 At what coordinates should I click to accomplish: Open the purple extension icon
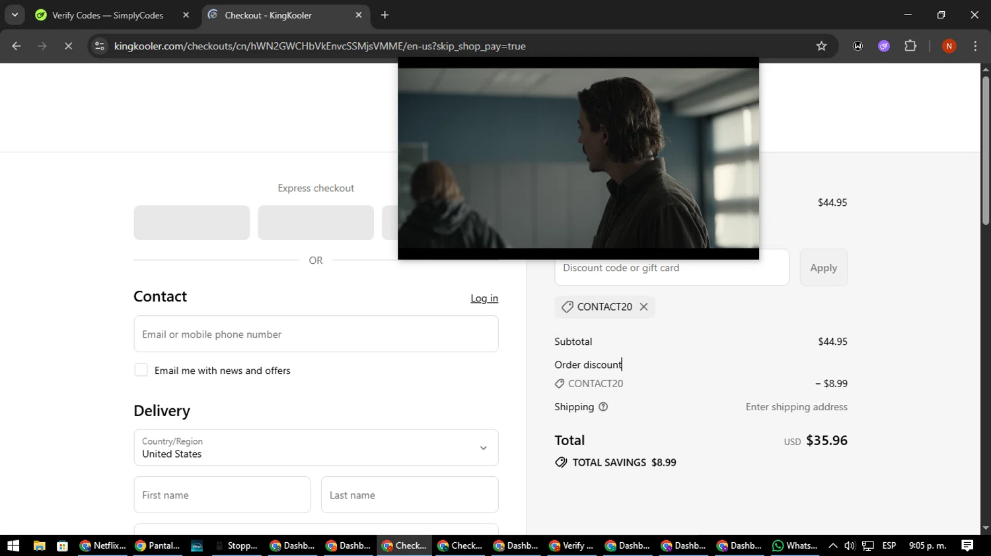click(x=884, y=46)
